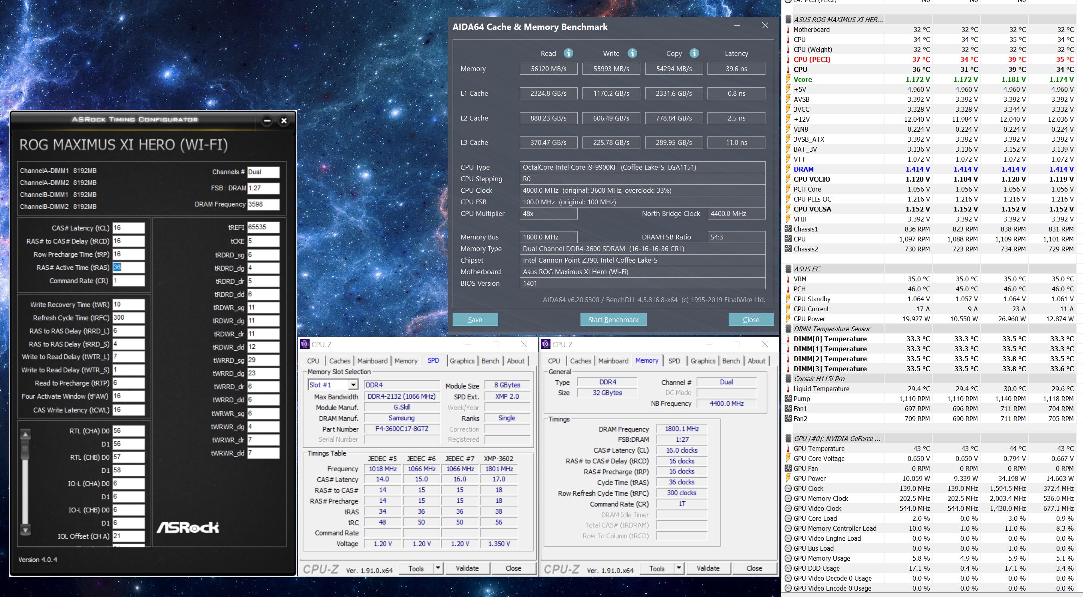Viewport: 1083px width, 597px height.
Task: Click the GPU NVIDIA GeForce sensor group icon
Action: pyautogui.click(x=788, y=439)
